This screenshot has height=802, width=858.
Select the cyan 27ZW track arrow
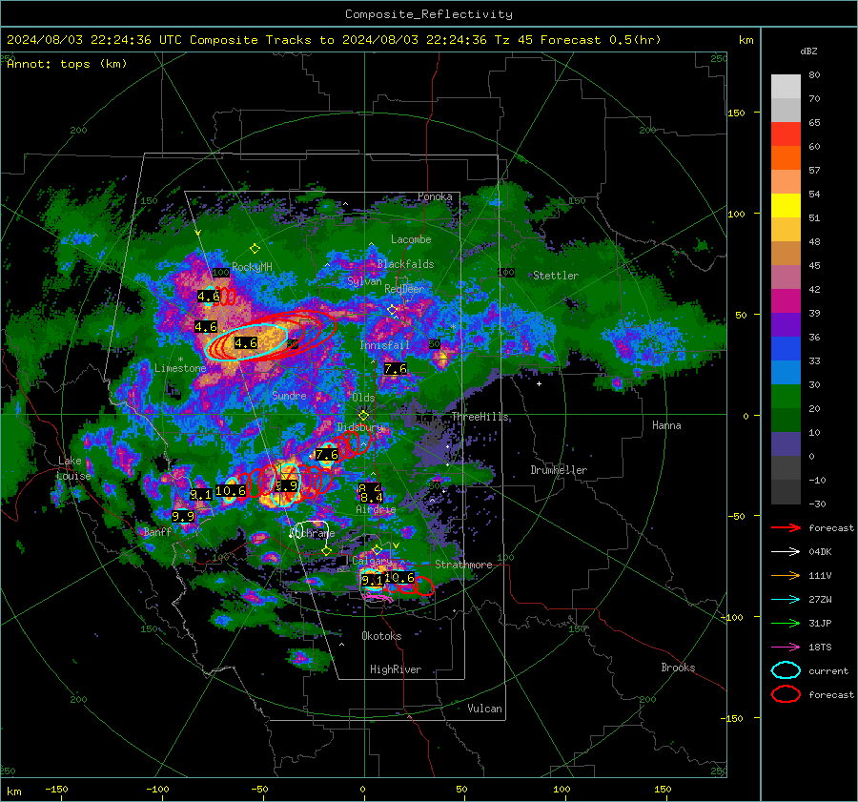pos(786,600)
